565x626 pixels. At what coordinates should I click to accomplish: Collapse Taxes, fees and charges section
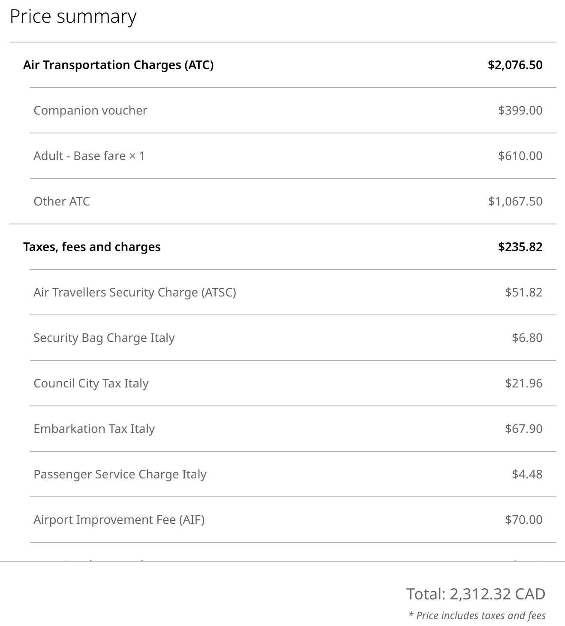92,247
